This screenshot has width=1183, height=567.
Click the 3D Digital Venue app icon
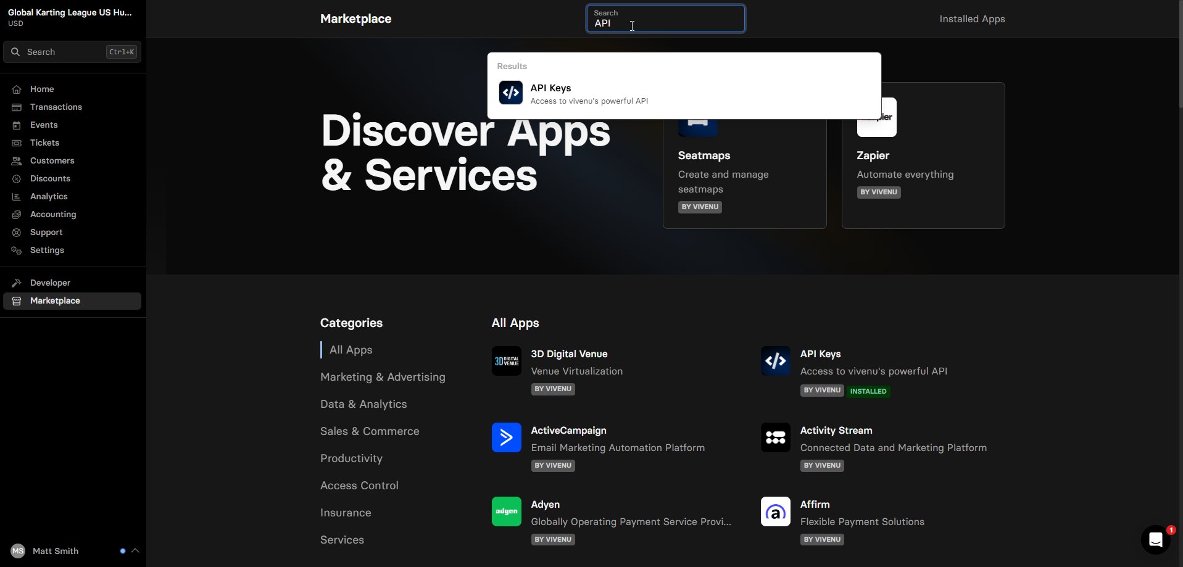pyautogui.click(x=507, y=361)
